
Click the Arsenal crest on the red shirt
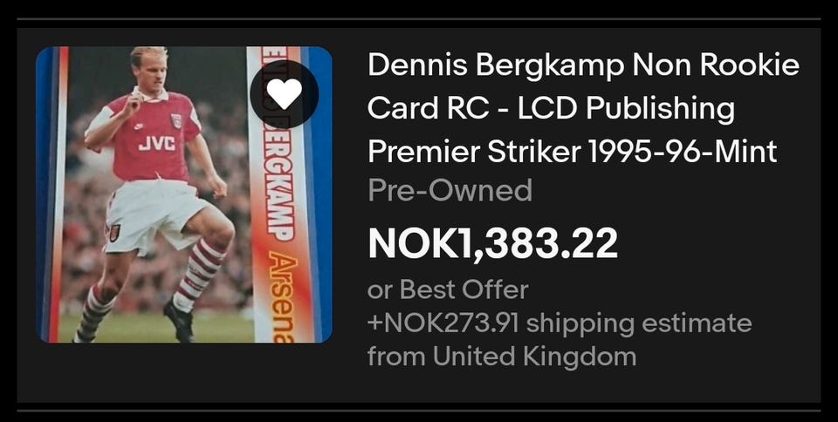click(176, 121)
